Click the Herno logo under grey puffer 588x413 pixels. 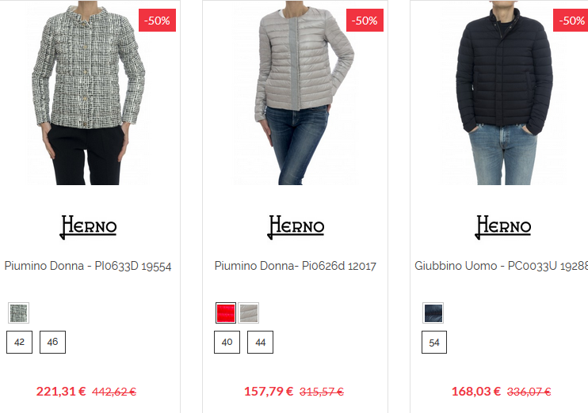point(296,226)
